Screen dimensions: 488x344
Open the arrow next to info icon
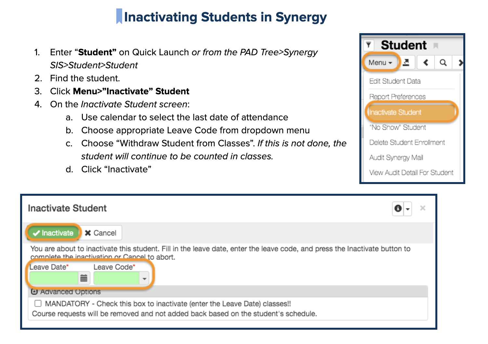point(408,209)
